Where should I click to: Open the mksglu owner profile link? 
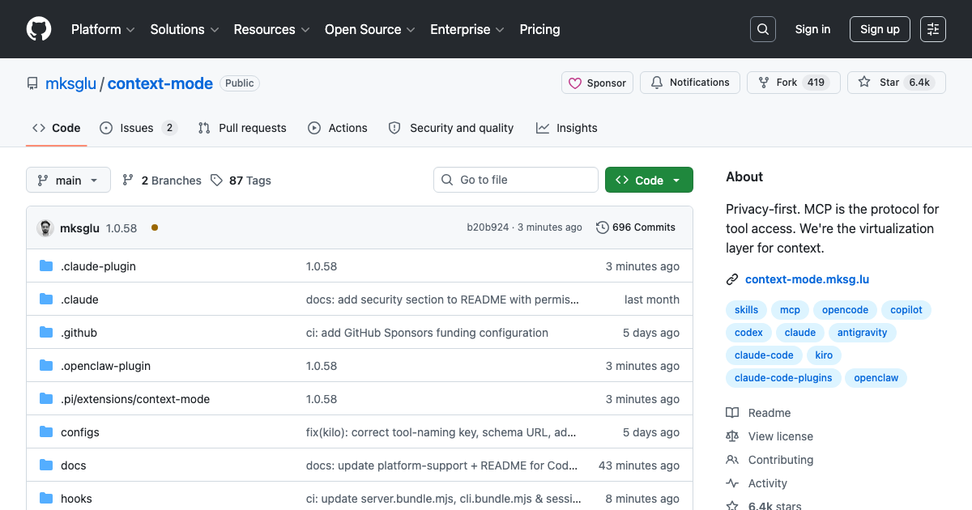pyautogui.click(x=70, y=83)
